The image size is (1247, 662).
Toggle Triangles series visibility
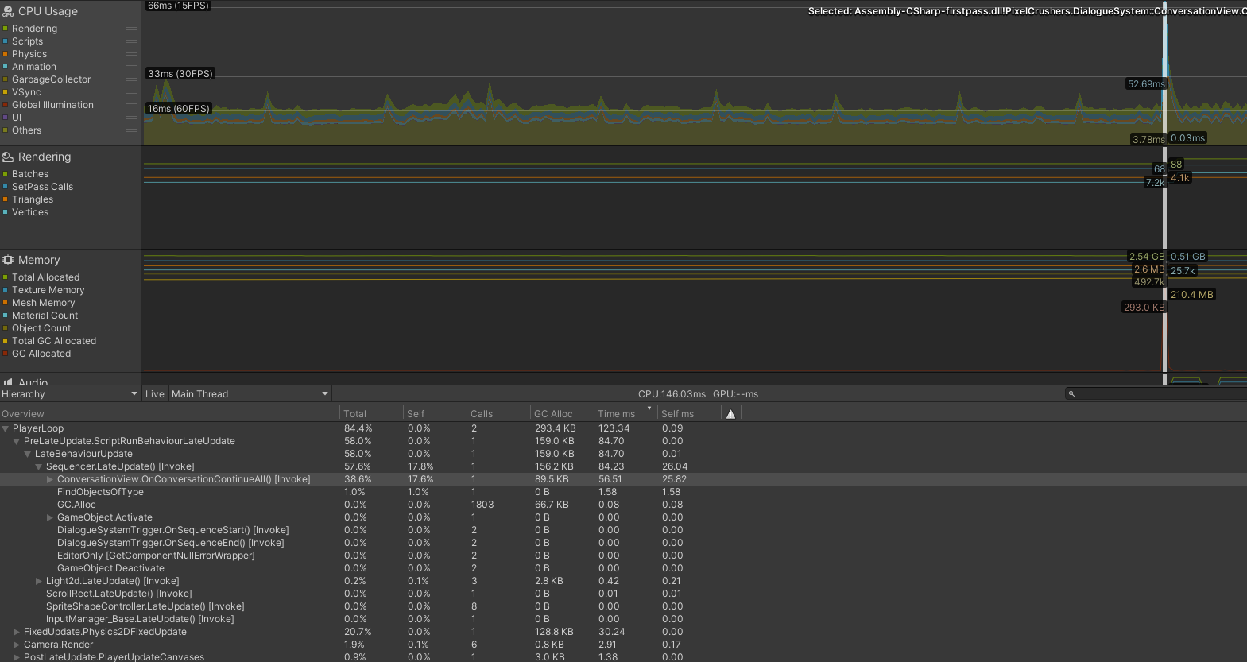[6, 199]
